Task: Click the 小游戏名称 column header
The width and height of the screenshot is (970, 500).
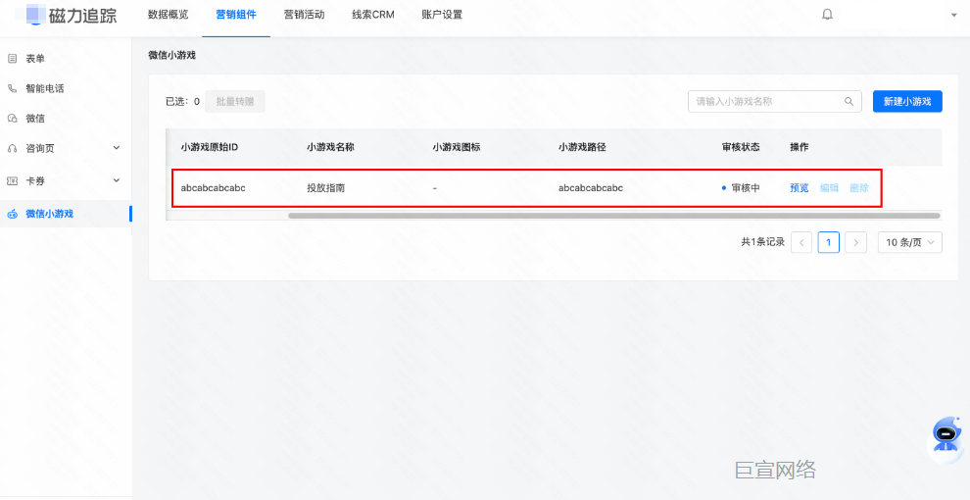Action: [x=330, y=147]
